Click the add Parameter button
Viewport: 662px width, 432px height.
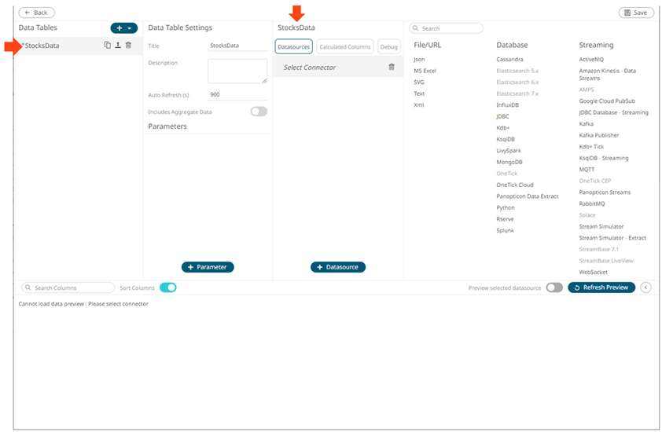(x=208, y=267)
